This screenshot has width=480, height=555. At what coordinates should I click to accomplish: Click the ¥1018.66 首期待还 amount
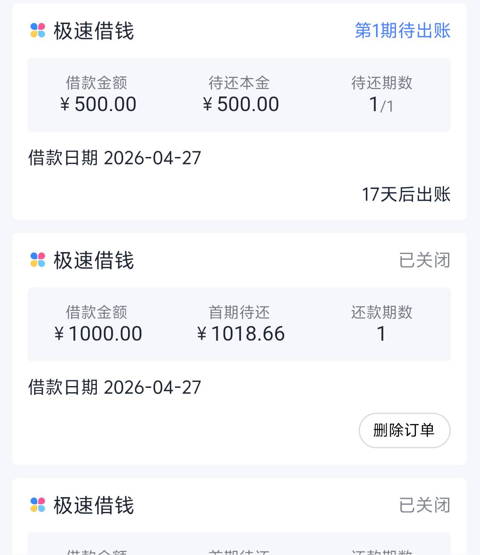point(240,334)
